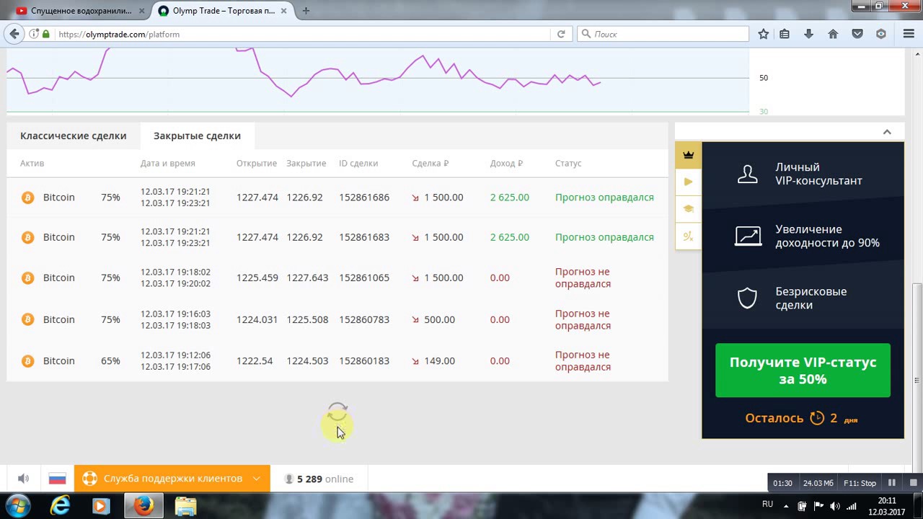Stop the screen recording square button
Screen dimensions: 923x519
[913, 483]
